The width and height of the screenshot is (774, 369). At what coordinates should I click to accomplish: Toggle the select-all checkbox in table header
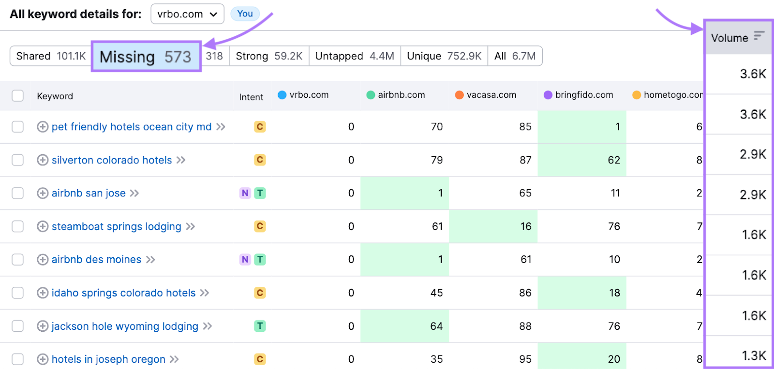(18, 96)
